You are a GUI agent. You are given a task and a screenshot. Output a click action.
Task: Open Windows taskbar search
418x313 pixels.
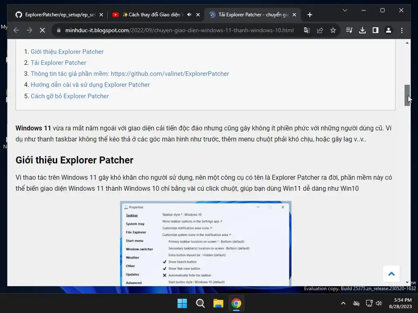coord(200,303)
